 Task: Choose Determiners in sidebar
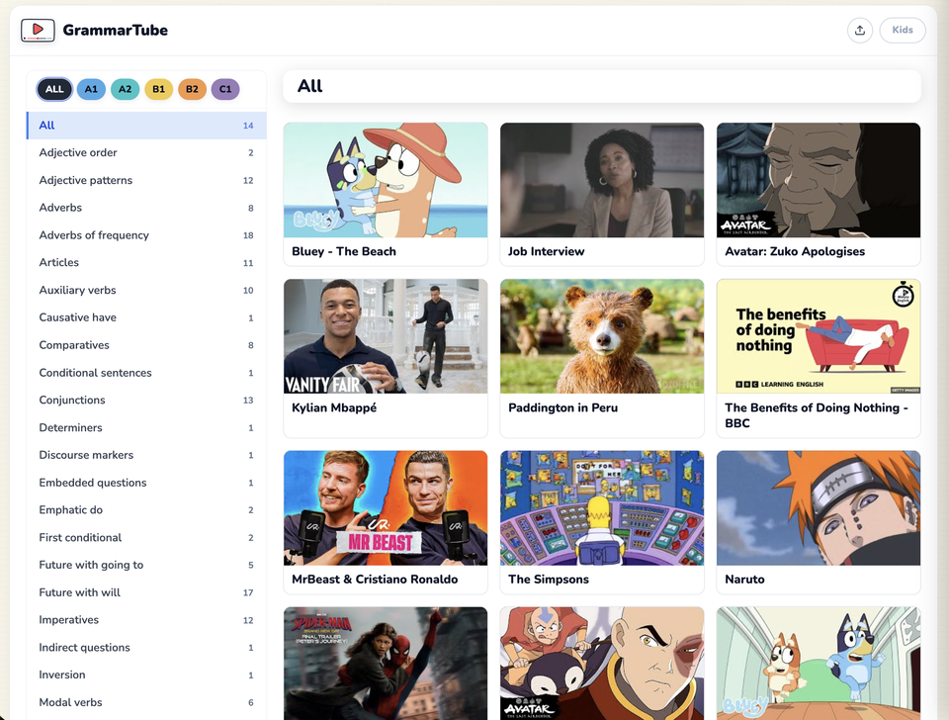point(146,427)
